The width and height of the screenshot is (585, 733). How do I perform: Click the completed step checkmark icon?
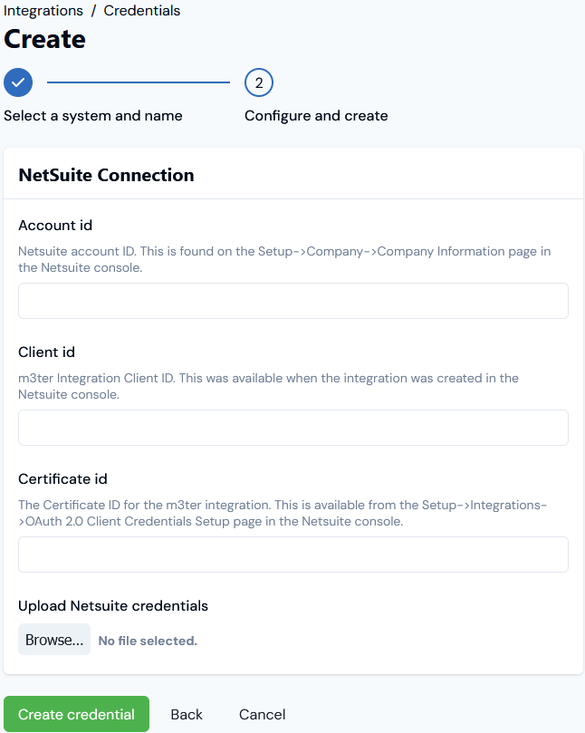tap(18, 82)
